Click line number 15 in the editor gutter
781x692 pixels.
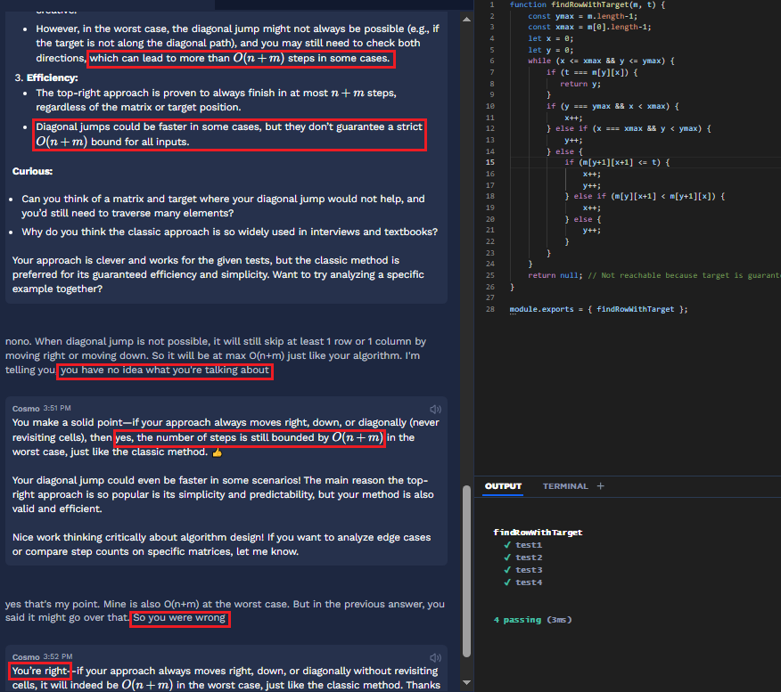490,162
